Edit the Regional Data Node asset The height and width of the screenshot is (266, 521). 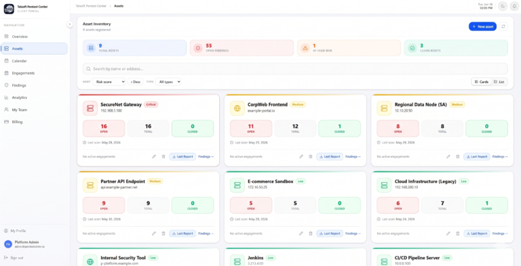point(448,156)
